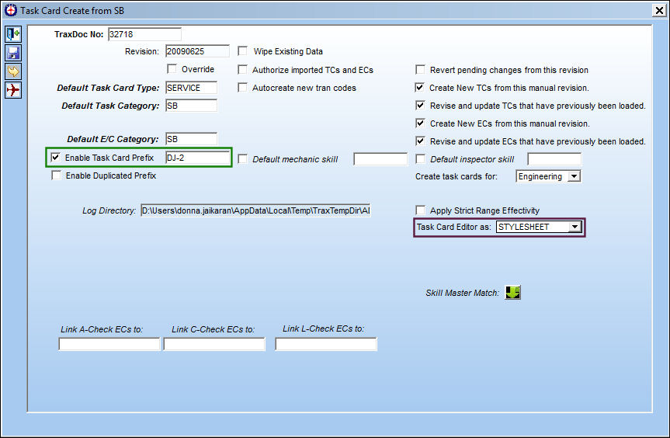Toggle the Override checkbox
Image resolution: width=670 pixels, height=438 pixels.
[x=172, y=69]
